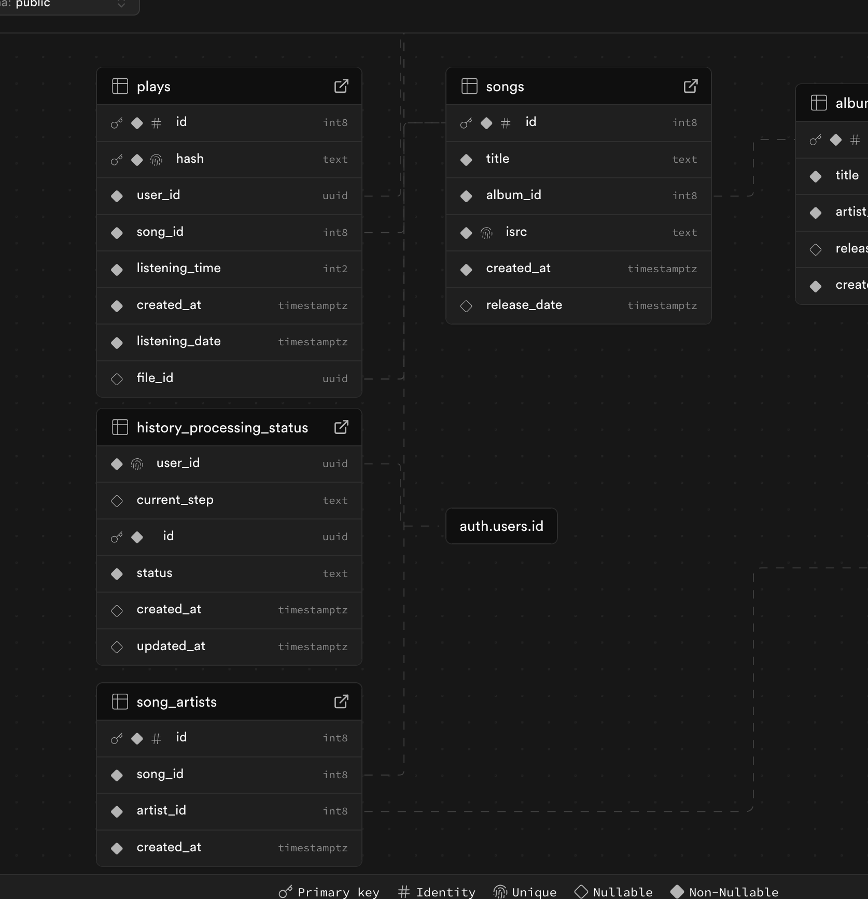Select the history_processing_status table title
This screenshot has height=899, width=868.
[x=222, y=428]
